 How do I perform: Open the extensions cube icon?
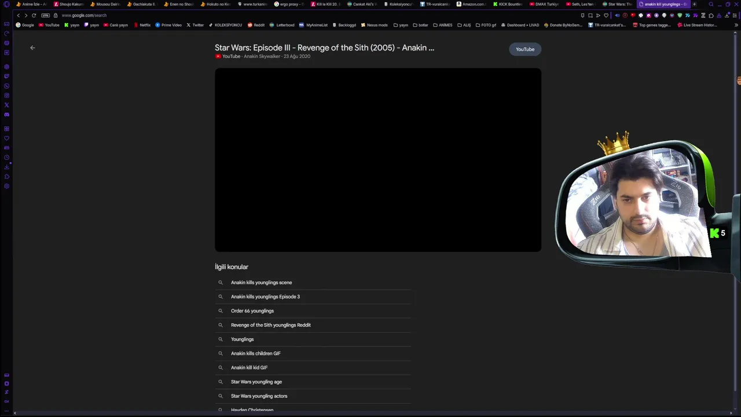pos(711,16)
